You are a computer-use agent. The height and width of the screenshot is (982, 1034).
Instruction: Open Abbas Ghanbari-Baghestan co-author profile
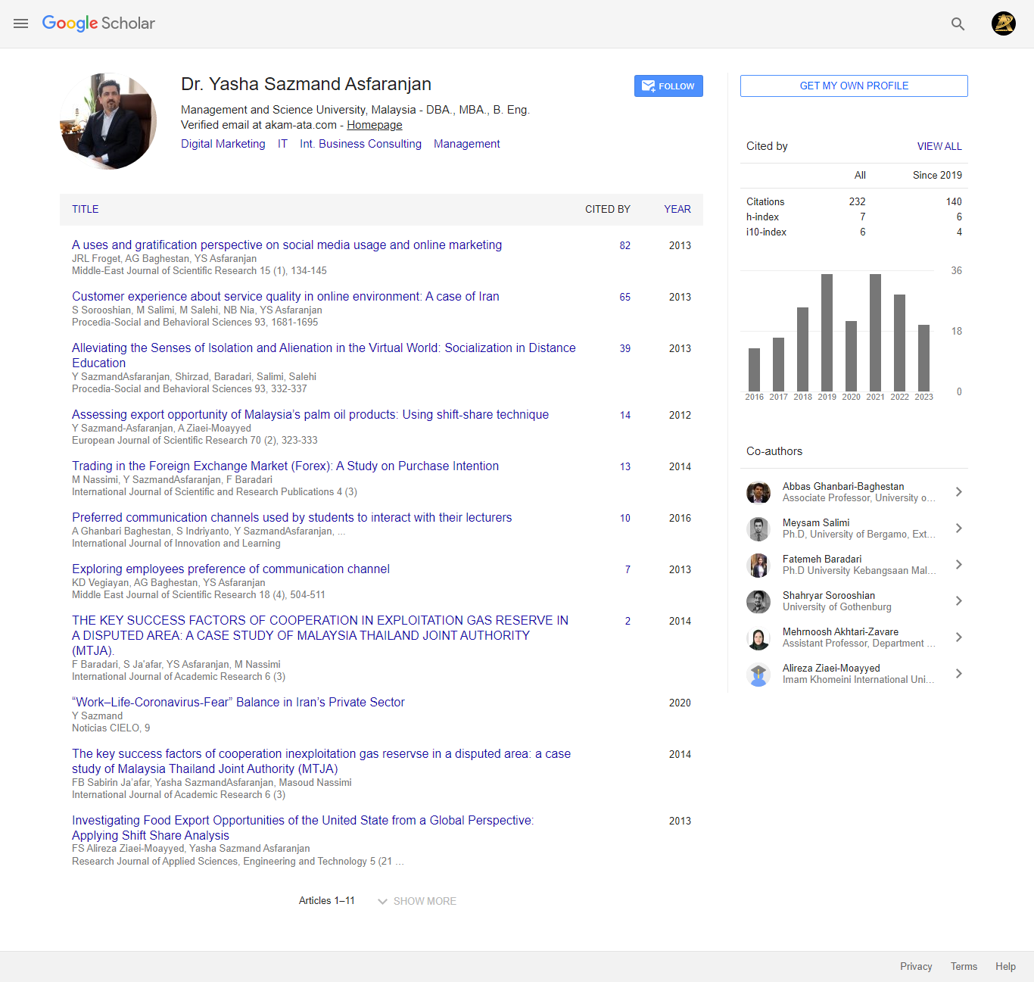click(x=843, y=486)
